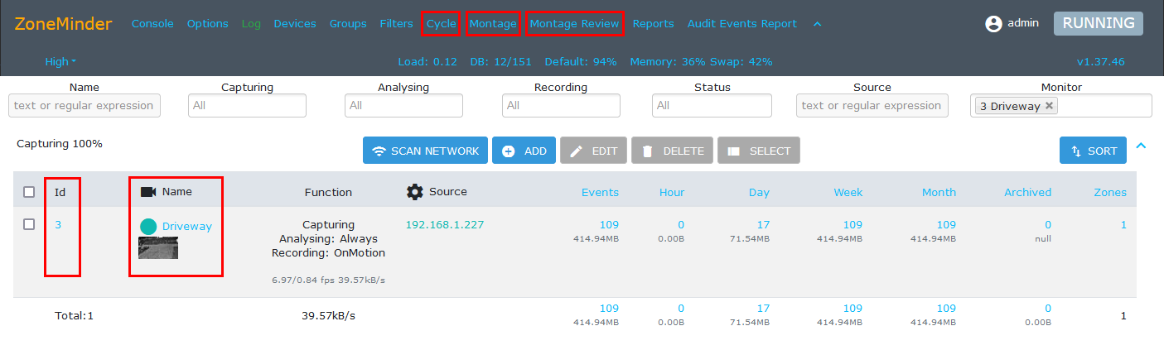Viewport: 1164px width, 350px height.
Task: Open the Montage view
Action: tap(493, 24)
